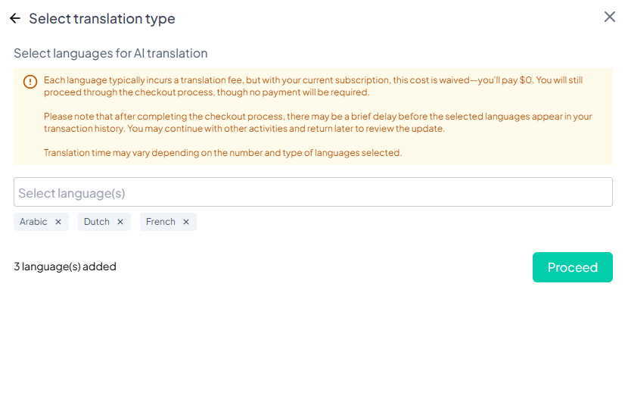Click the Arabic chip label
Screen dimensions: 628x402
pyautogui.click(x=33, y=222)
